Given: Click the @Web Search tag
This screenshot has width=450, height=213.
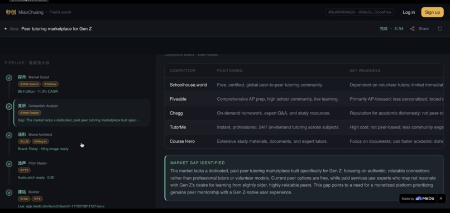Looking at the screenshot, I should (29, 85).
